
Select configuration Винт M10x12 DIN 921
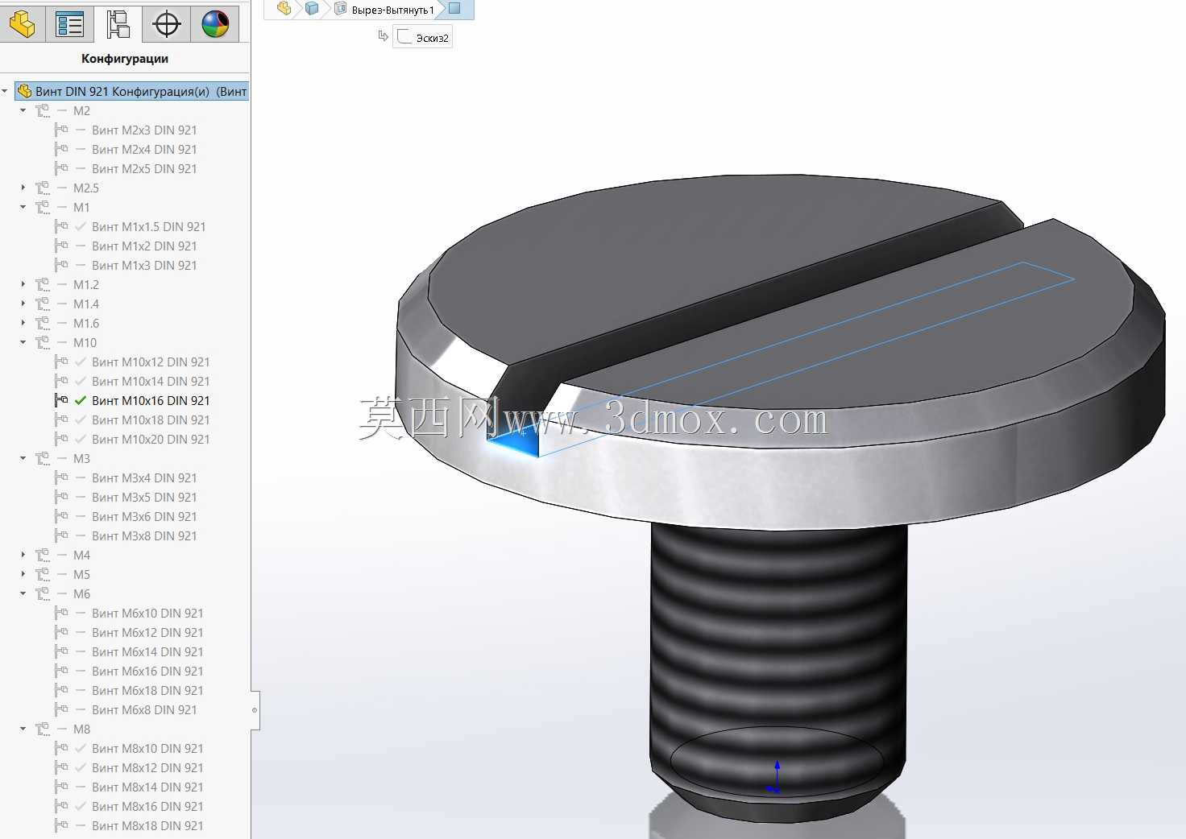[x=151, y=362]
